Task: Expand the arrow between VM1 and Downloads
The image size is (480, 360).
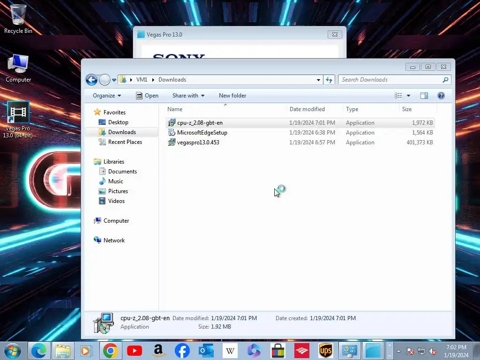Action: coord(153,80)
